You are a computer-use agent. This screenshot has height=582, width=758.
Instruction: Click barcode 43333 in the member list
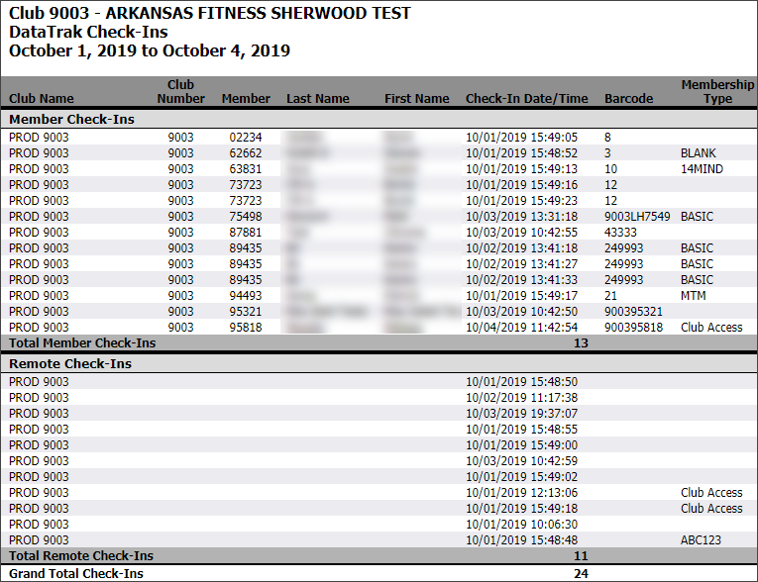[620, 233]
